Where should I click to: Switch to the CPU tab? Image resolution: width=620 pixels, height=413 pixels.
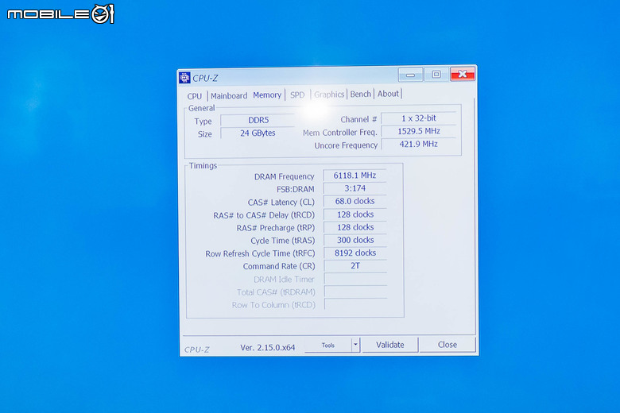195,96
